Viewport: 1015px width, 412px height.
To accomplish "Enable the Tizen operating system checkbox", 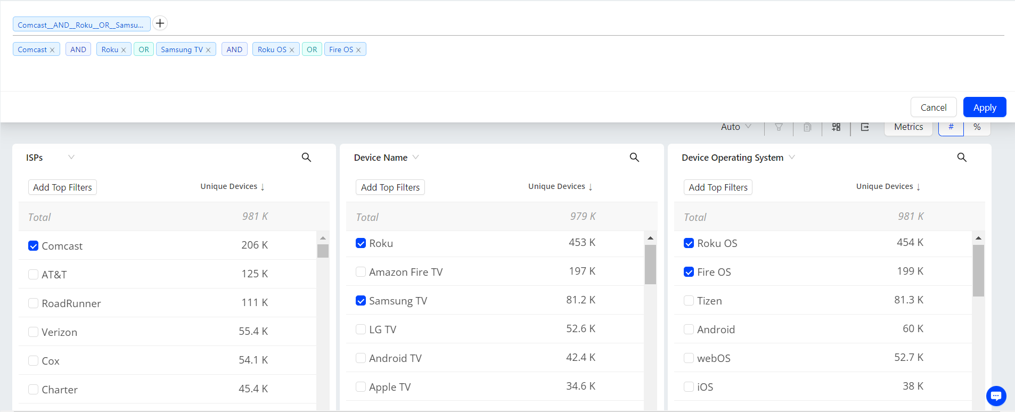I will pyautogui.click(x=689, y=301).
